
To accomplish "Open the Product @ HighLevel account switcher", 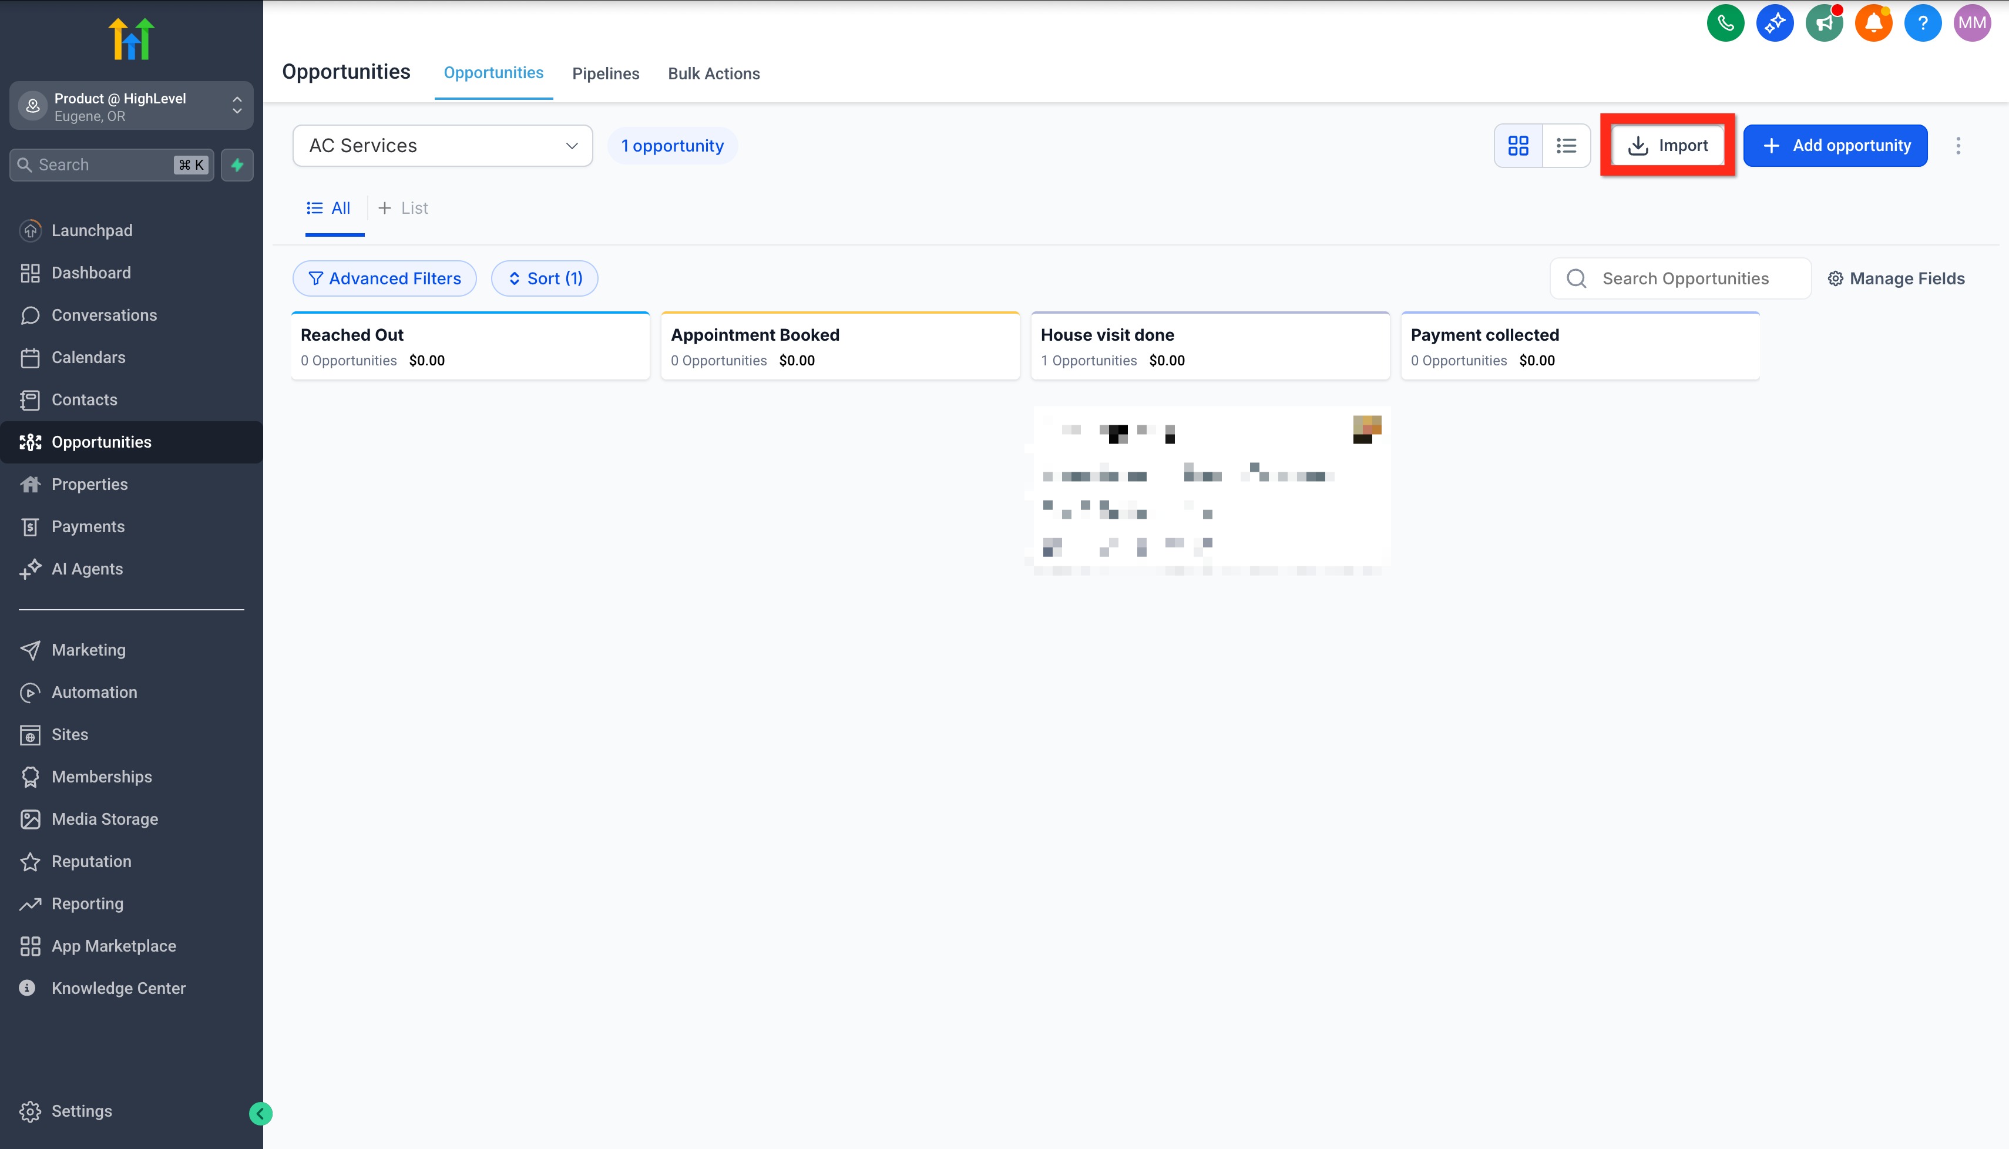I will click(131, 106).
